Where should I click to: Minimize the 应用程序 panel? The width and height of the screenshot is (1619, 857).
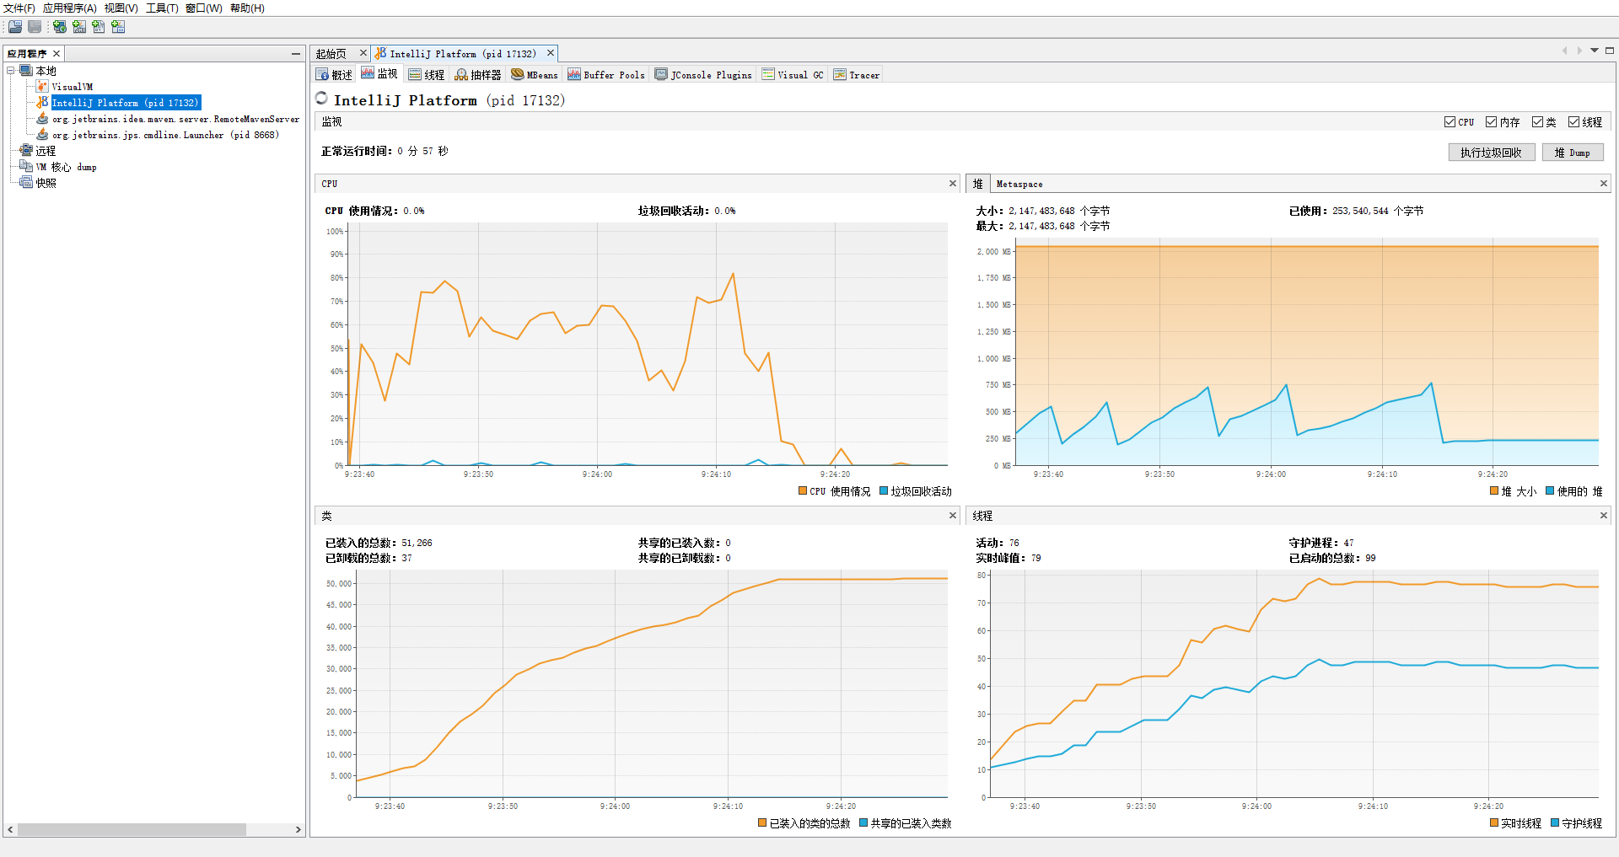[296, 53]
